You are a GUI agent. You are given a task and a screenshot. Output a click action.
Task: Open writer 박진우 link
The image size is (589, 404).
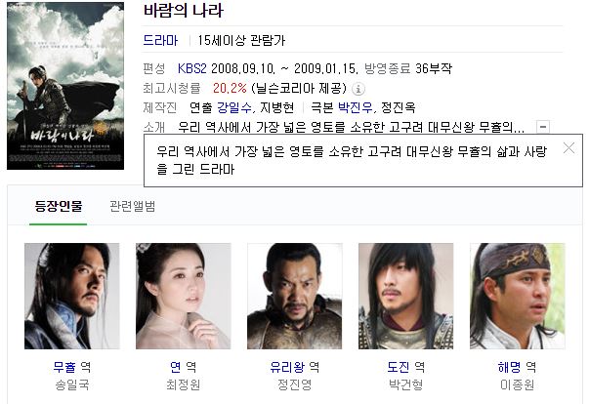[355, 107]
